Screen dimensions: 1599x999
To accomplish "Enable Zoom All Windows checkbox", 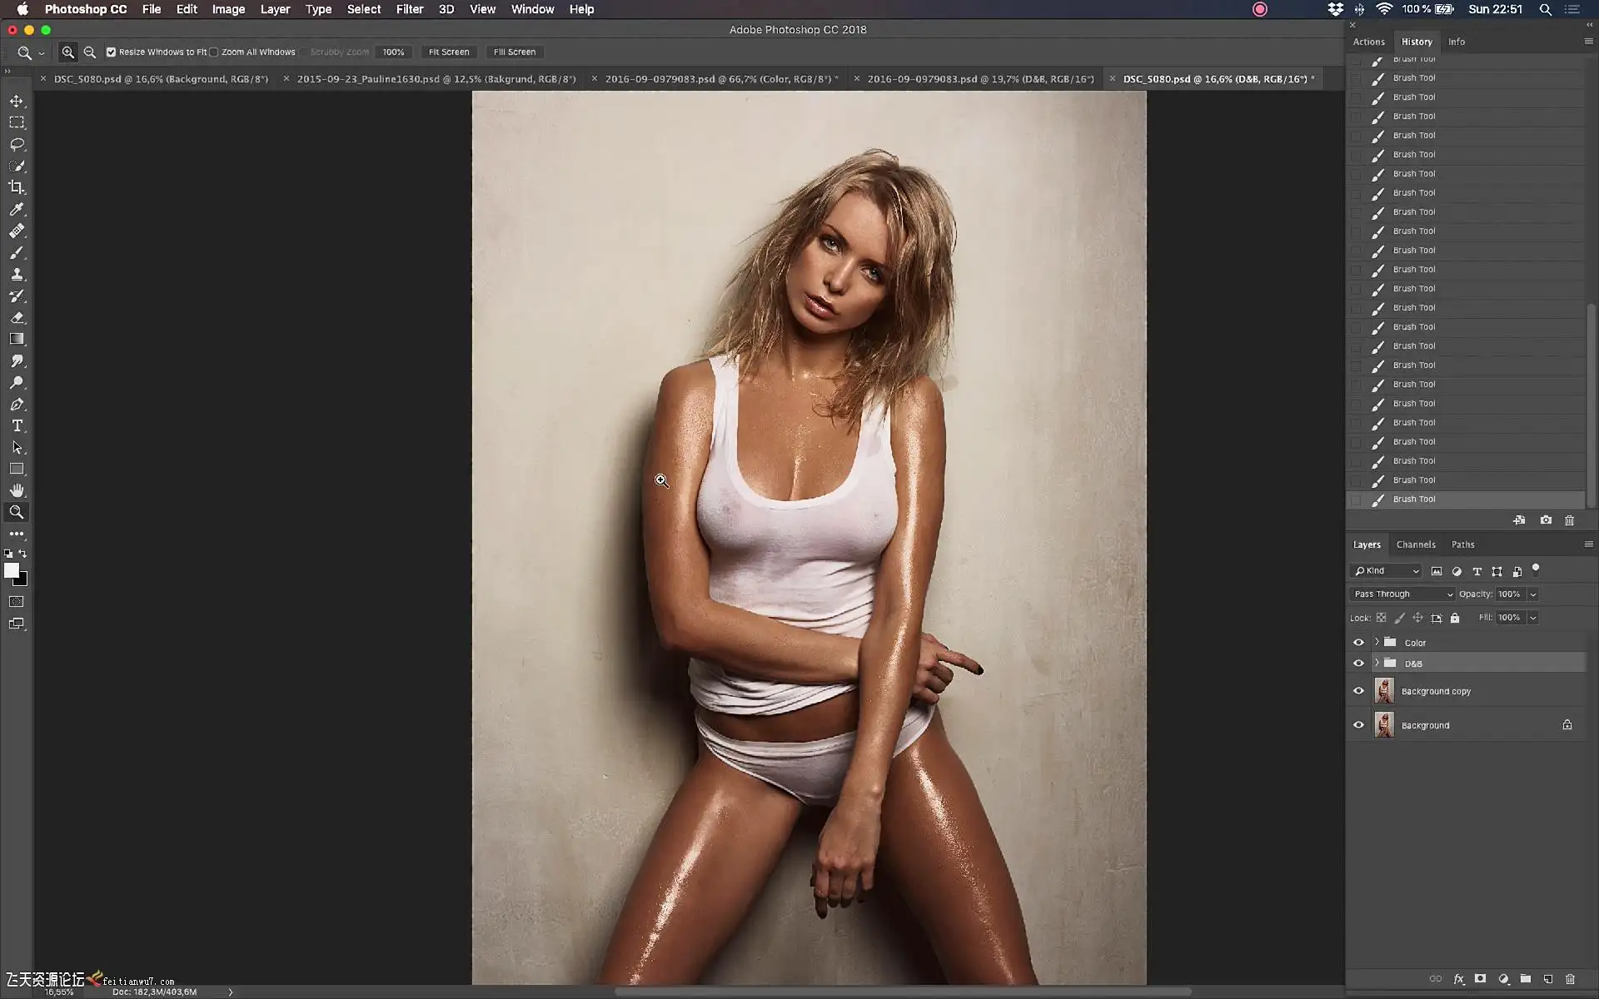I will [214, 52].
